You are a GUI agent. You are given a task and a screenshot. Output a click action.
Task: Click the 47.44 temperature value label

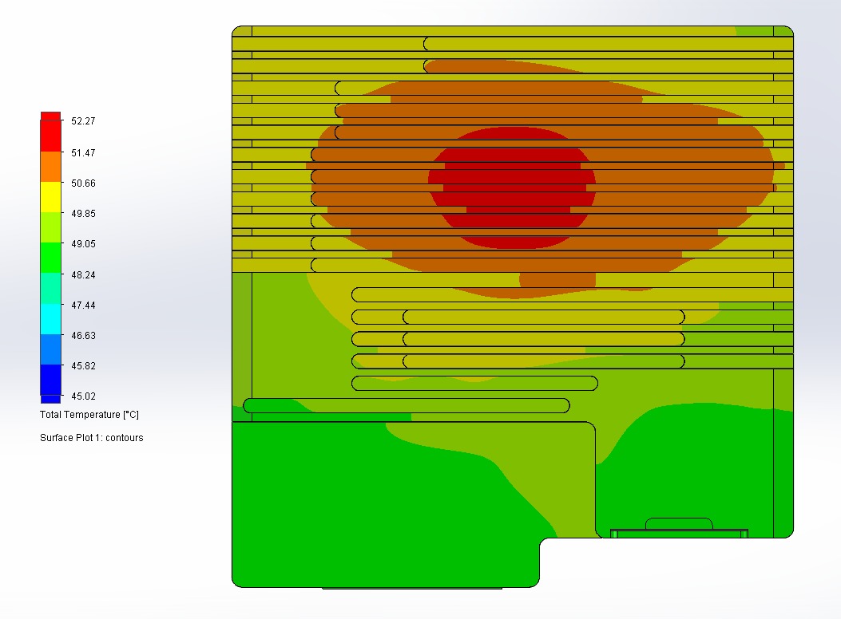[x=81, y=305]
